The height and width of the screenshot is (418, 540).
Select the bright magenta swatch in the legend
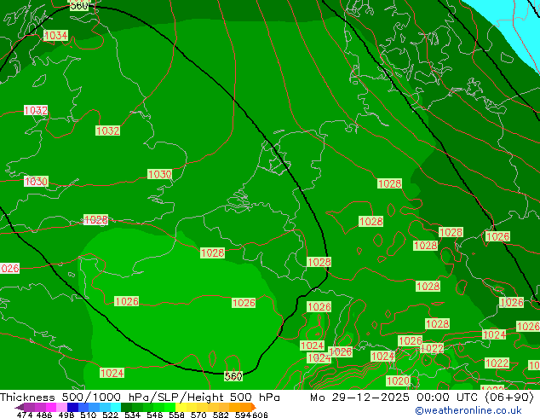tap(51, 407)
